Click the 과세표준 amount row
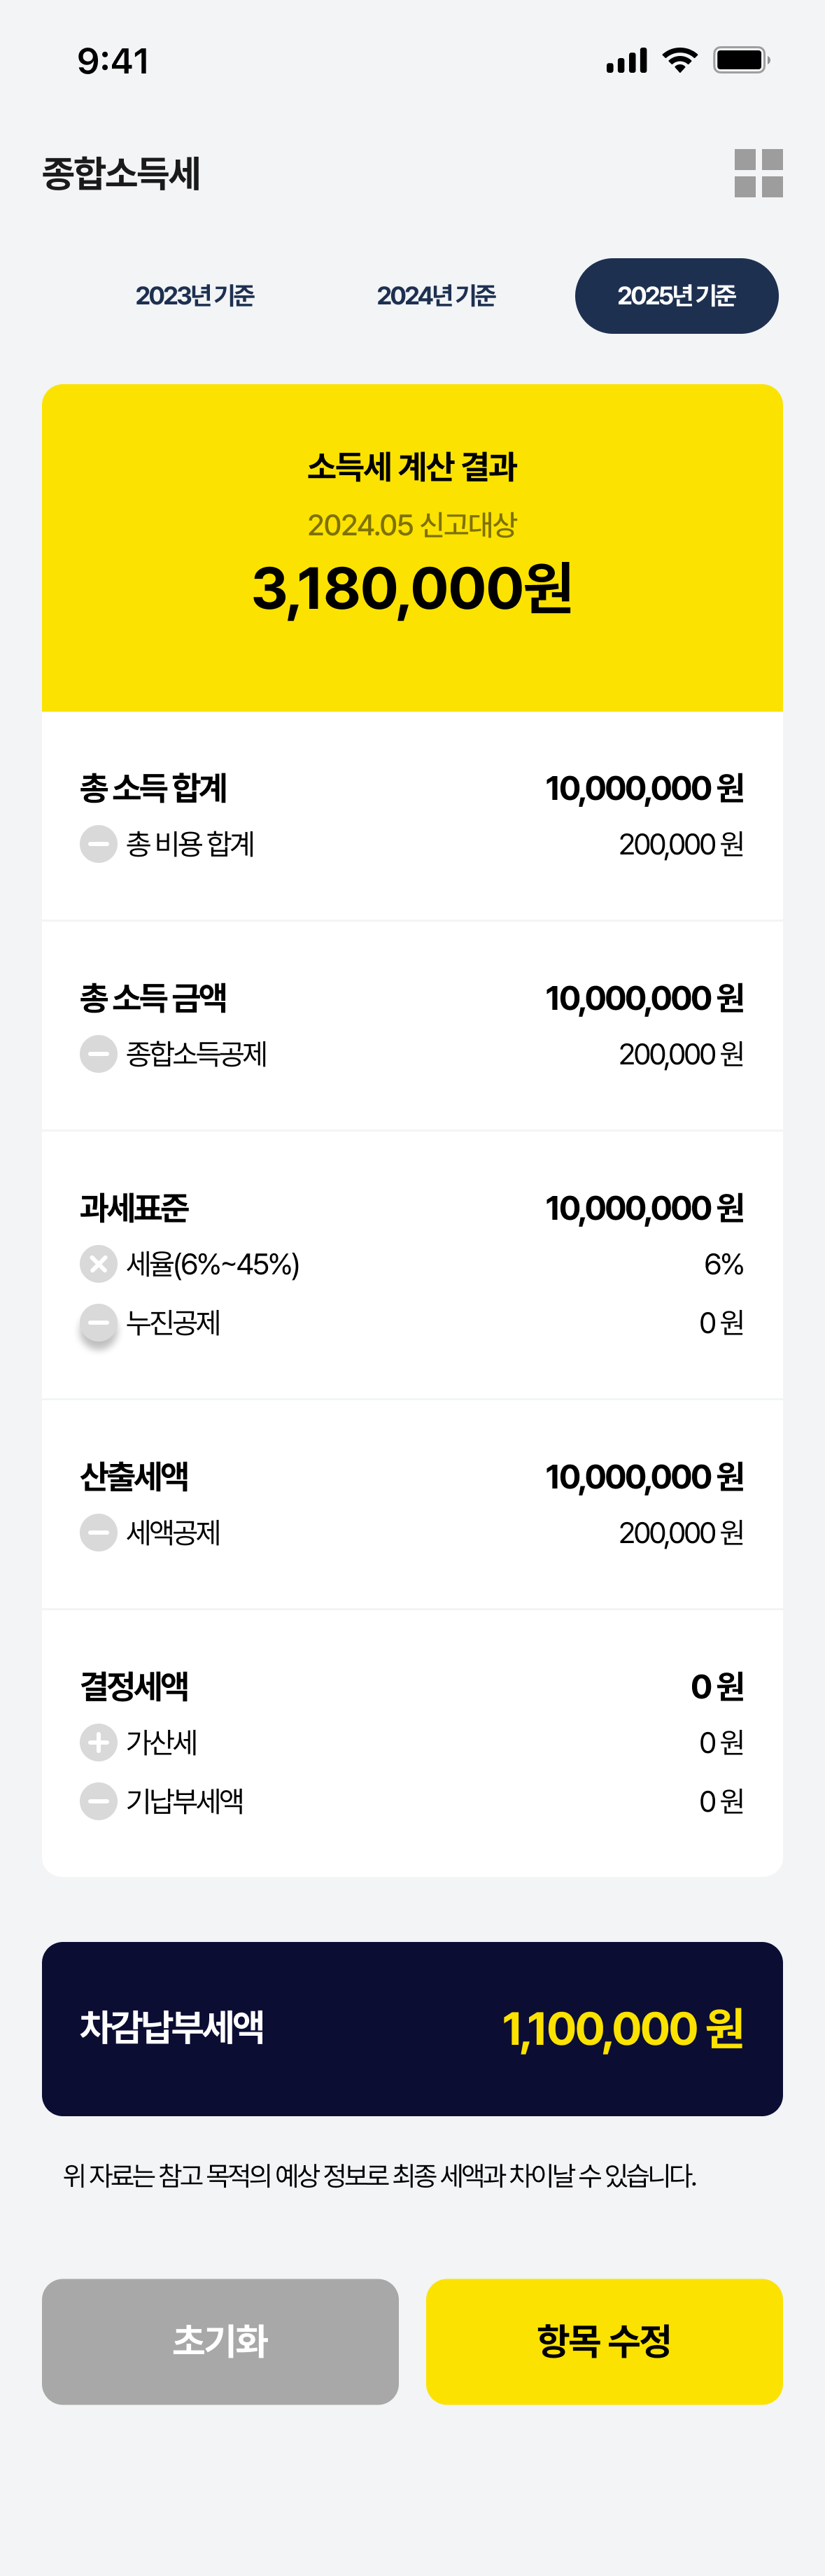The height and width of the screenshot is (2576, 825). tap(412, 1208)
